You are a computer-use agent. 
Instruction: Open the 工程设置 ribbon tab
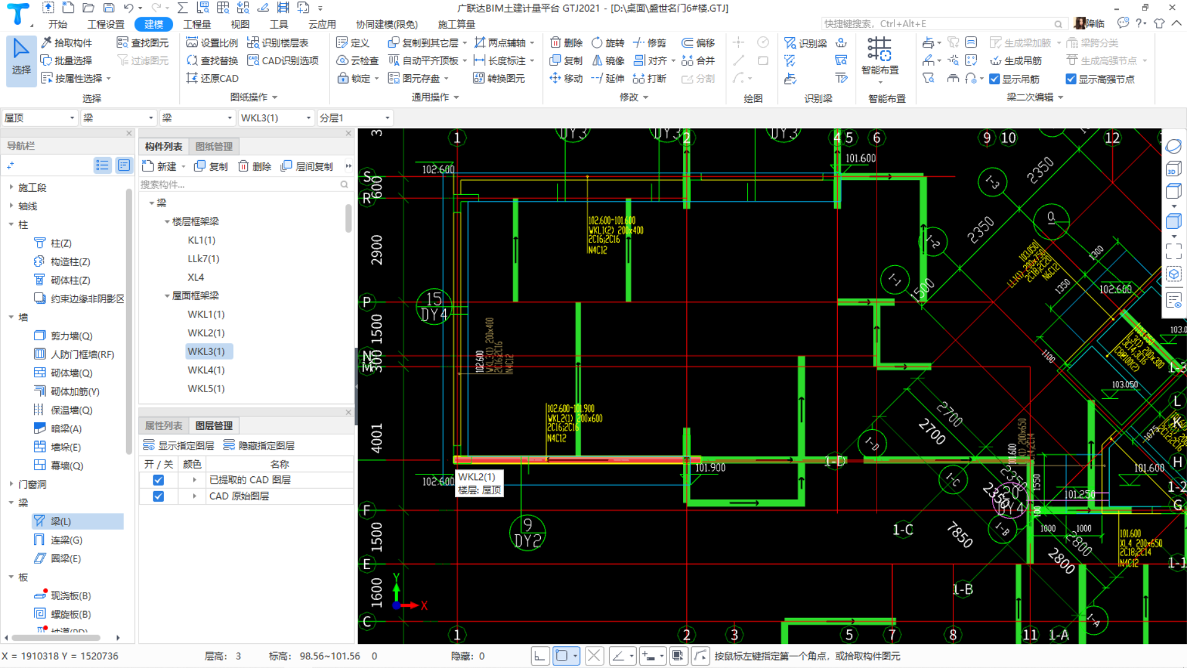(x=106, y=24)
